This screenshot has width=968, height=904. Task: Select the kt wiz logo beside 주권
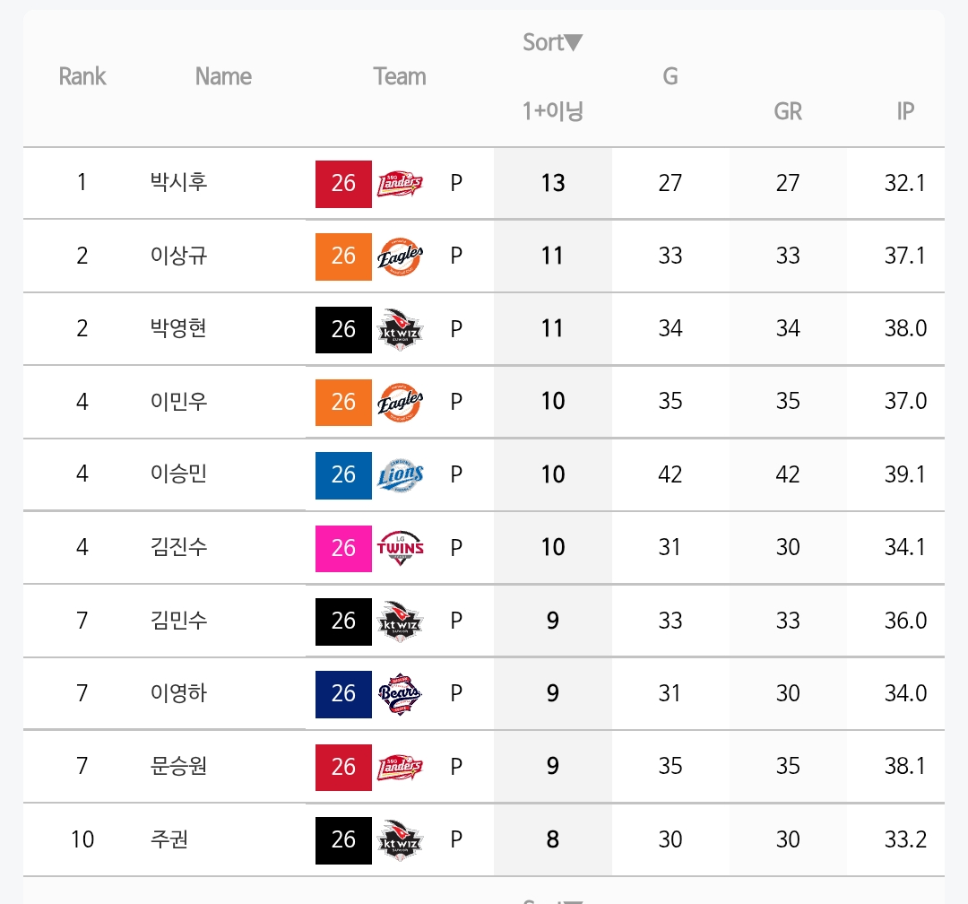pos(400,839)
